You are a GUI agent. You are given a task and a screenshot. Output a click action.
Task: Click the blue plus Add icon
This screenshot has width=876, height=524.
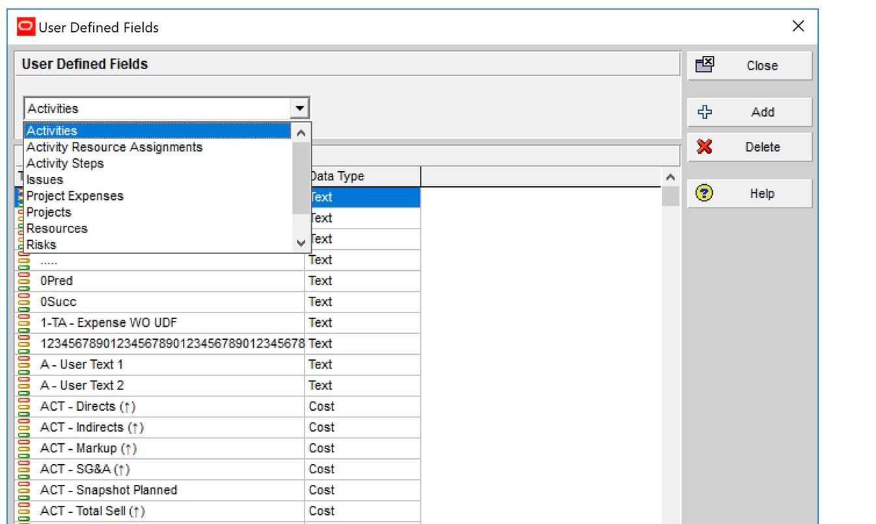(x=704, y=112)
